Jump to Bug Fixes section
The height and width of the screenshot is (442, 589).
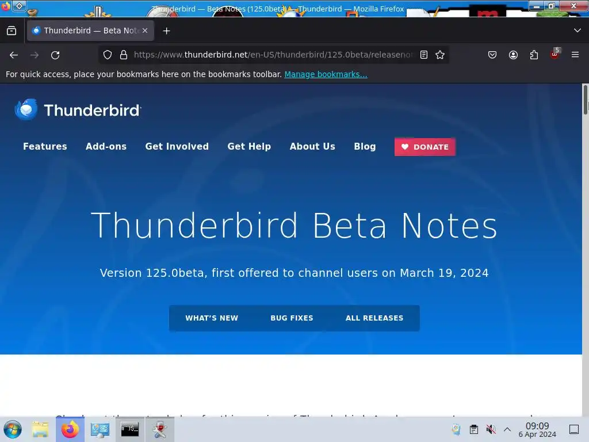point(292,318)
